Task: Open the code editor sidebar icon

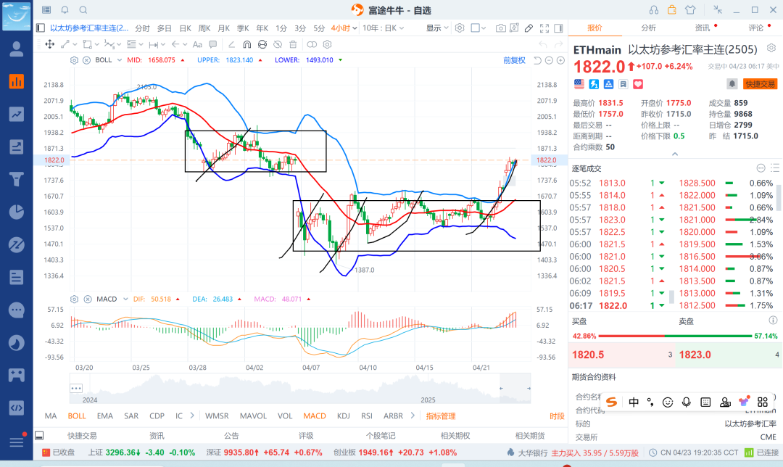Action: (x=17, y=408)
